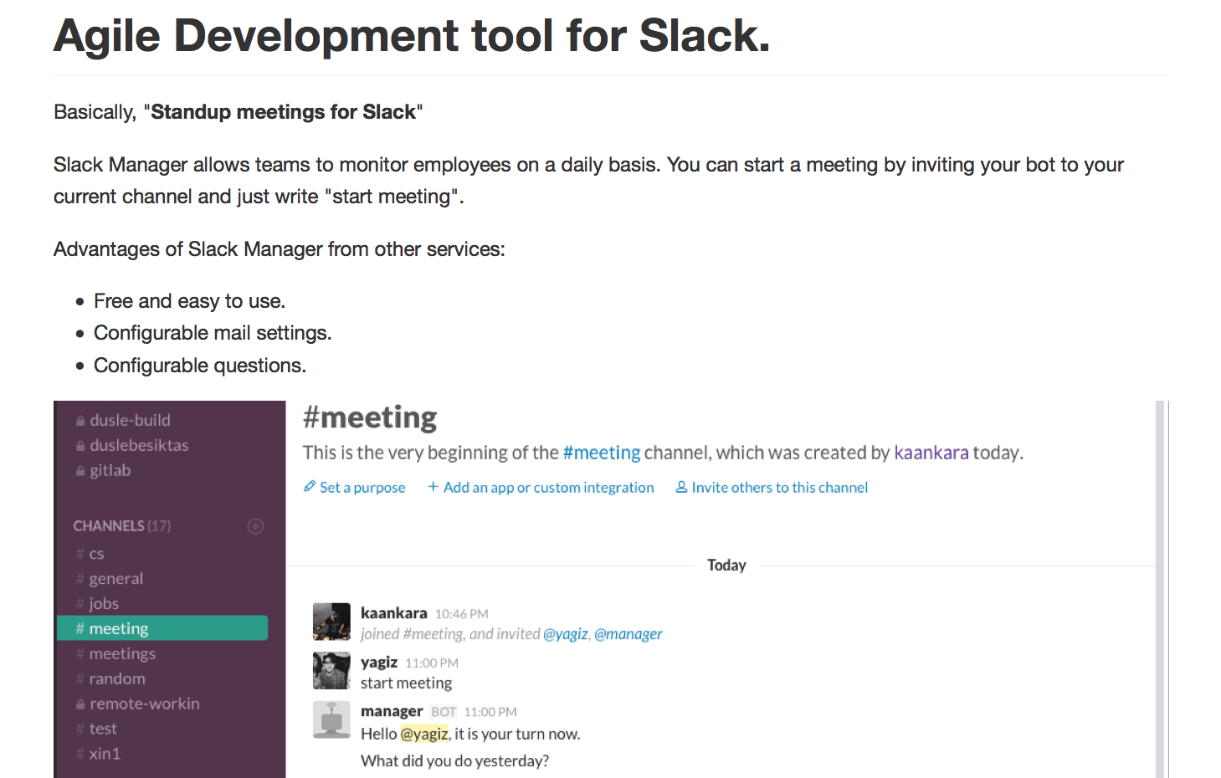Click kaankara's profile picture in the message list
Screen dimensions: 1221x778
click(x=331, y=622)
